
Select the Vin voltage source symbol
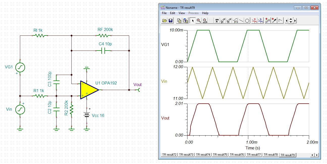(x=20, y=109)
